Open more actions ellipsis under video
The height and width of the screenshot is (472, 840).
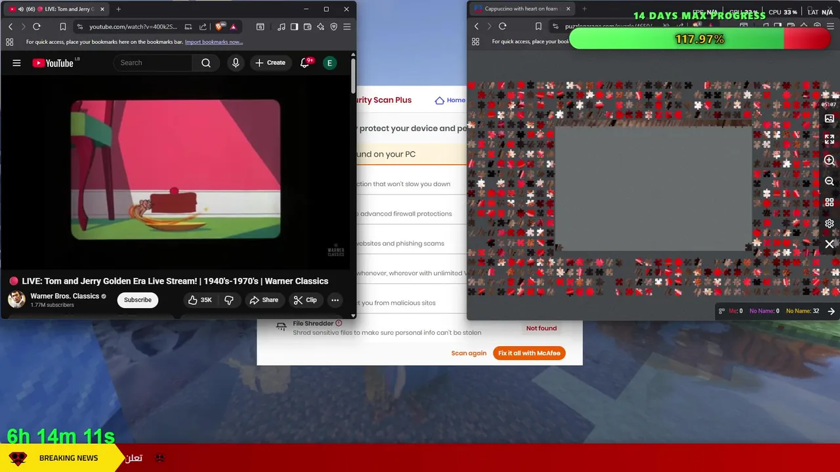(x=335, y=300)
